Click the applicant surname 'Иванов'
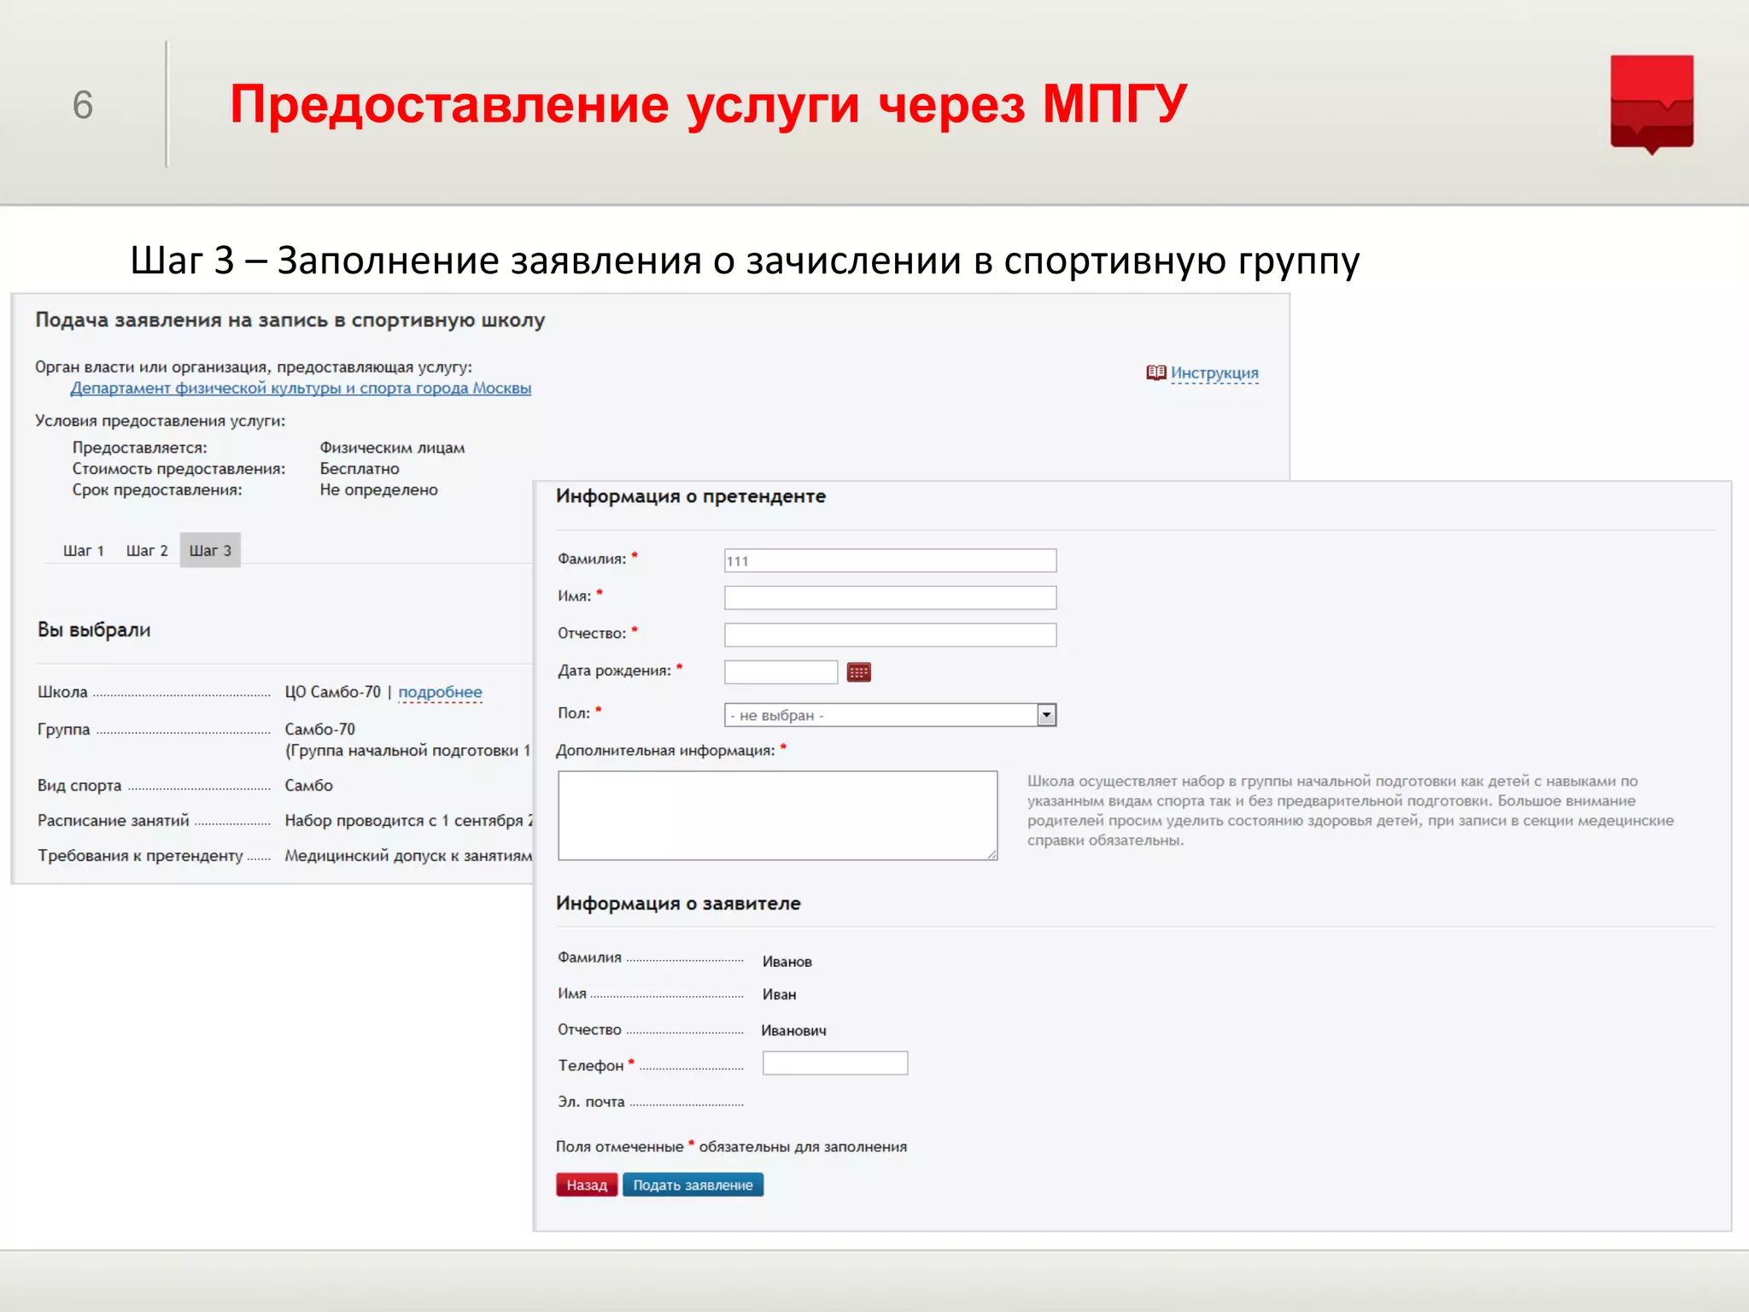Screen dimensions: 1749x1312 coord(787,962)
